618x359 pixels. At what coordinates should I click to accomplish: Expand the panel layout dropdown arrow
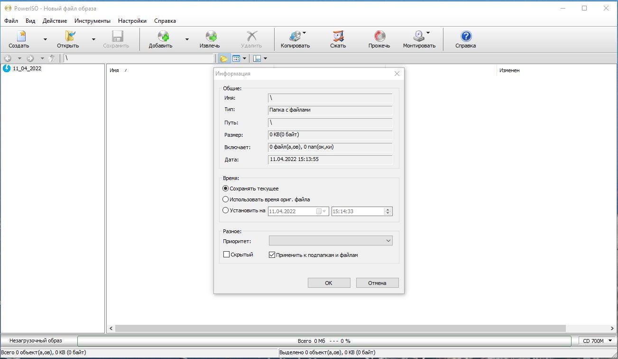point(265,58)
